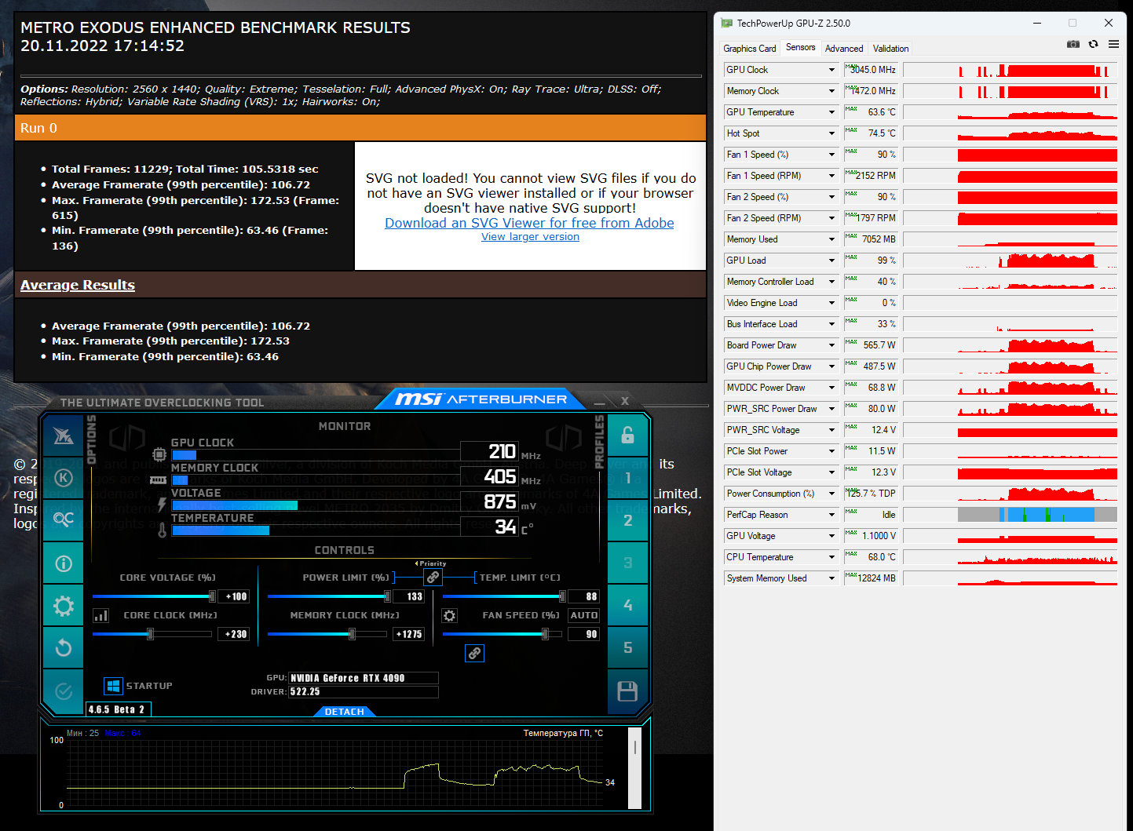Toggle the fan speed sync link icon
This screenshot has width=1133, height=831.
[475, 653]
